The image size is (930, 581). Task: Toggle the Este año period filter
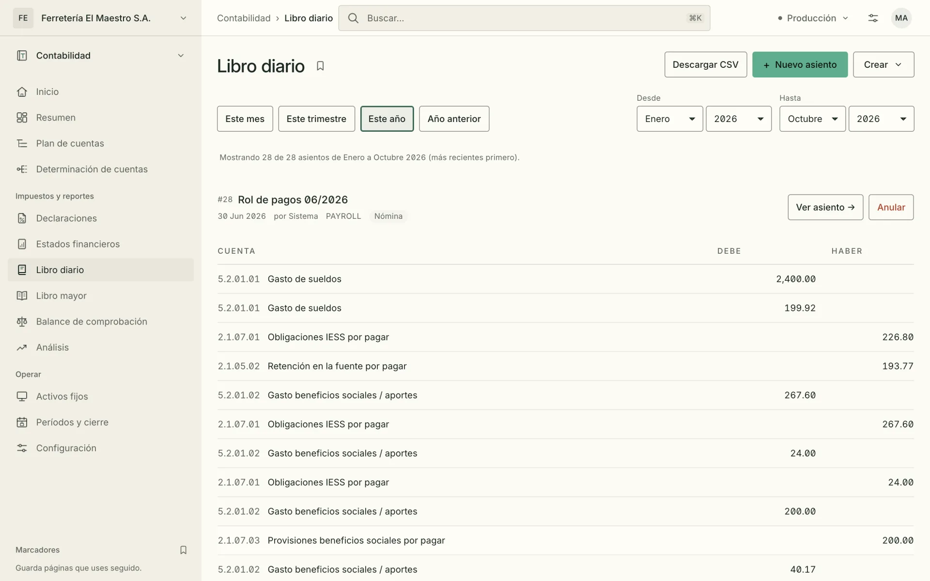387,119
